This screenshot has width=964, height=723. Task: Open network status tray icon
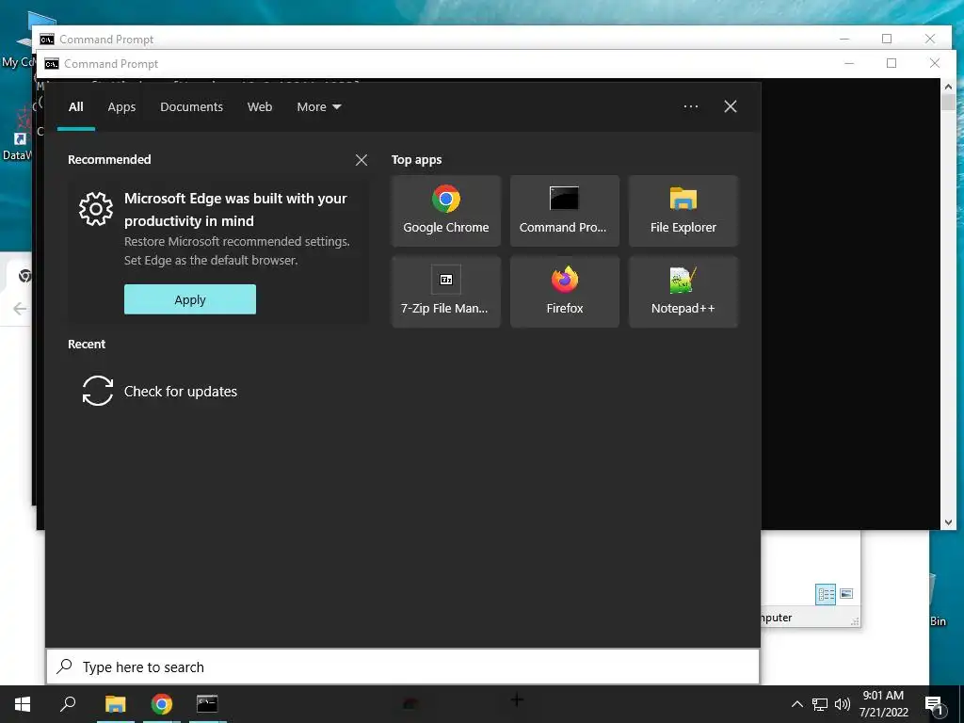820,704
